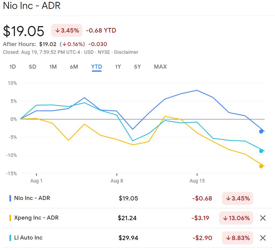Click the yellow Xpeng legend marker

[x=11, y=218]
